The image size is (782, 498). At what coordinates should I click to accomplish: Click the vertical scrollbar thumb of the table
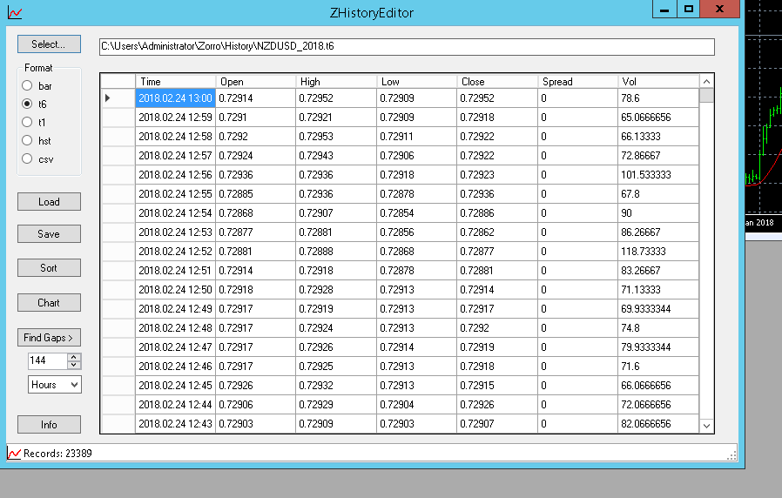coord(707,95)
